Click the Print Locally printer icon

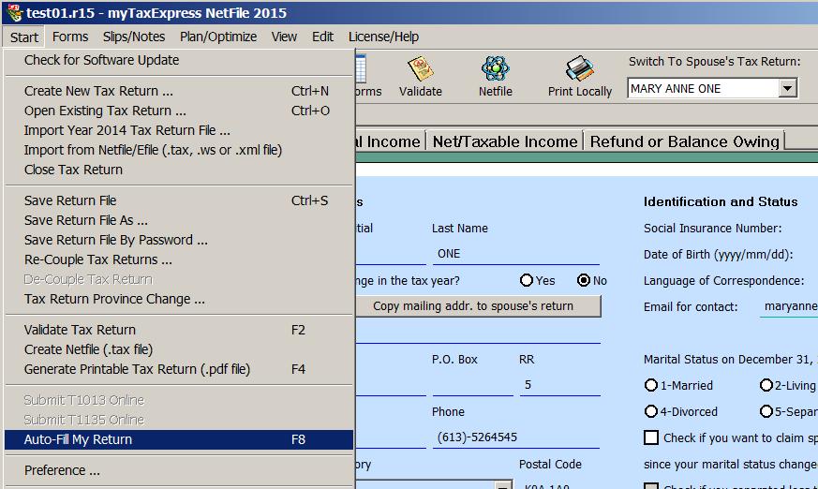click(579, 68)
